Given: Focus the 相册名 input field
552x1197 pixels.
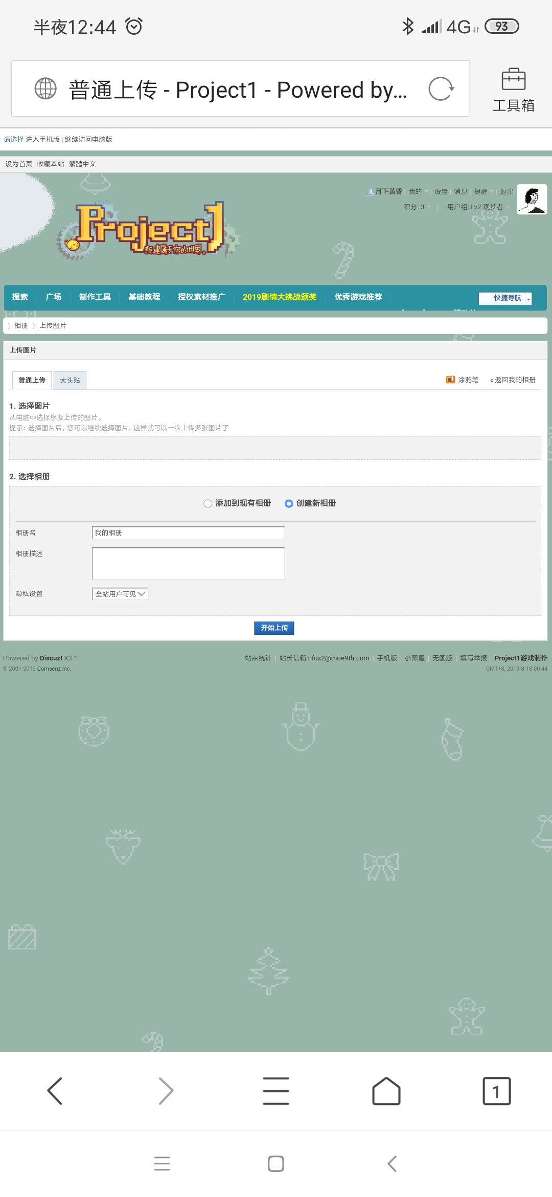Looking at the screenshot, I should tap(188, 533).
